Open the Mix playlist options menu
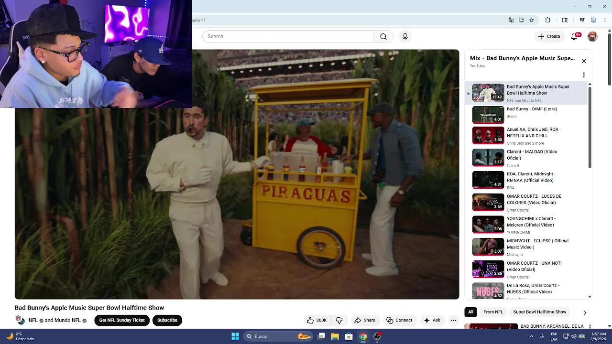The height and width of the screenshot is (344, 612). 584,75
